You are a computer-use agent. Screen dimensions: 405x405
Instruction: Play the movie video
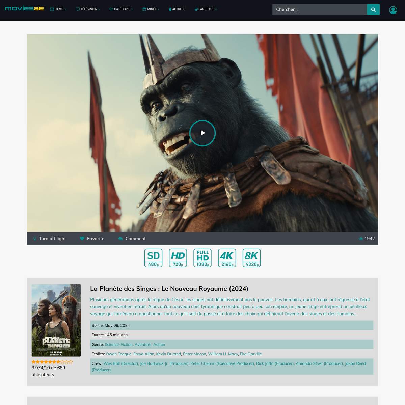point(202,133)
